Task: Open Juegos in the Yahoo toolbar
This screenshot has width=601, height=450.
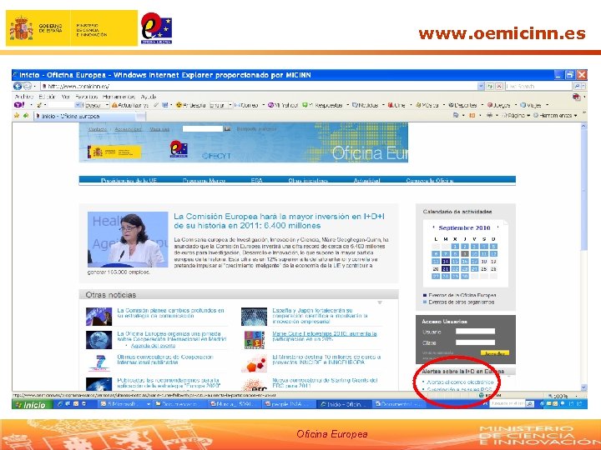Action: (498, 105)
